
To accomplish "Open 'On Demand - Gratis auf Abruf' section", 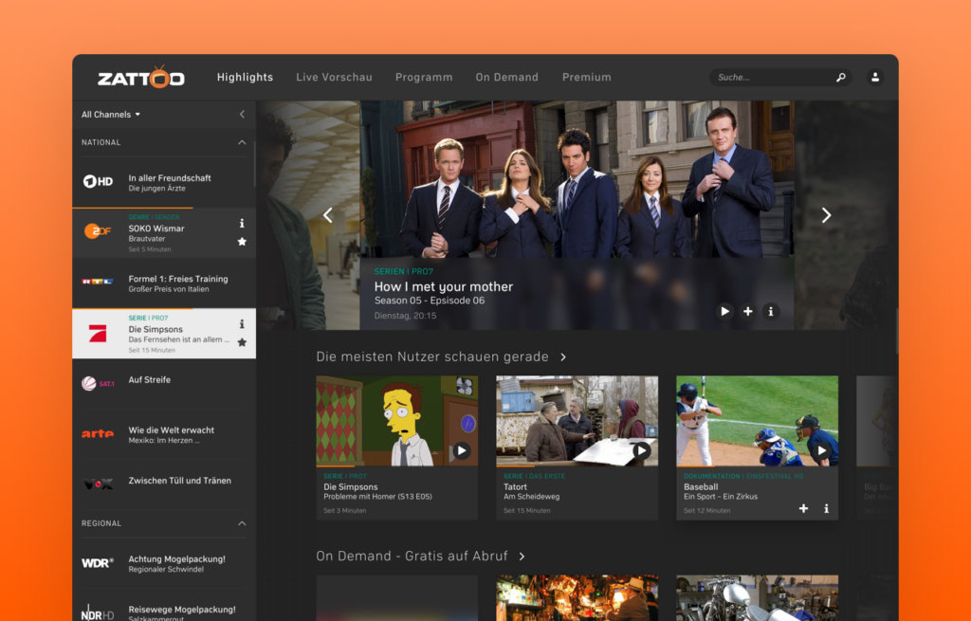I will tap(412, 556).
